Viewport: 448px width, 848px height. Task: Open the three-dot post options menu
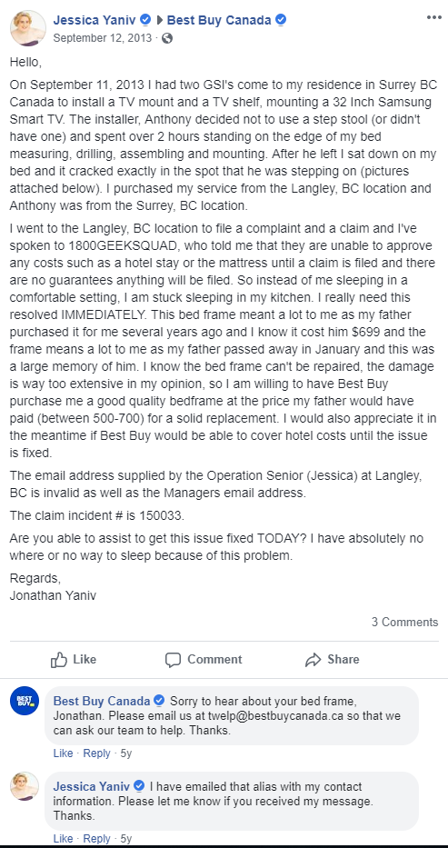434,17
